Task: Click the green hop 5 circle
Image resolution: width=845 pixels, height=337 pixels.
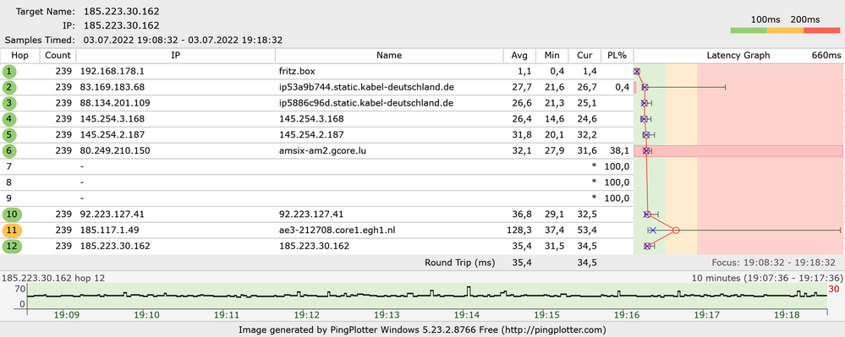Action: click(x=9, y=134)
